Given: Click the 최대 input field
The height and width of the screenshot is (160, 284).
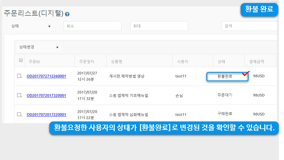Looking at the screenshot, I should coord(159,26).
